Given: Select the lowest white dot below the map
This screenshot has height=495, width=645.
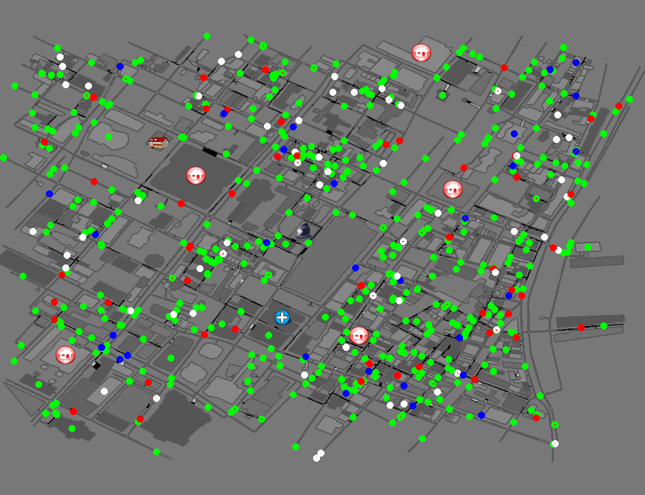Looking at the screenshot, I should pos(316,458).
